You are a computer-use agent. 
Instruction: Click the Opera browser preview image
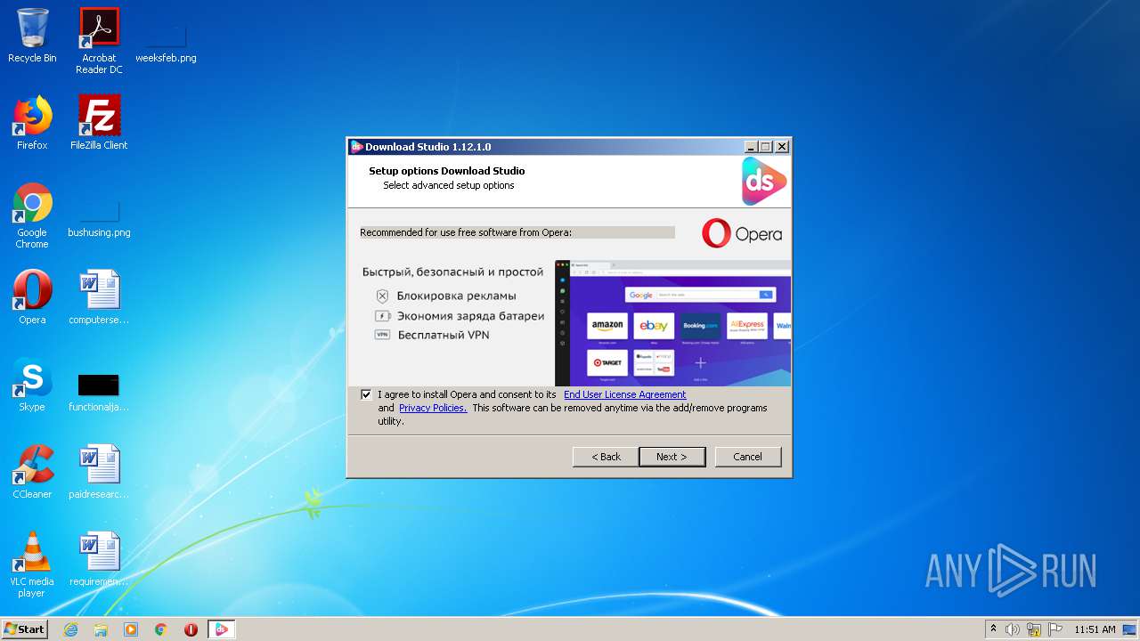[x=672, y=323]
